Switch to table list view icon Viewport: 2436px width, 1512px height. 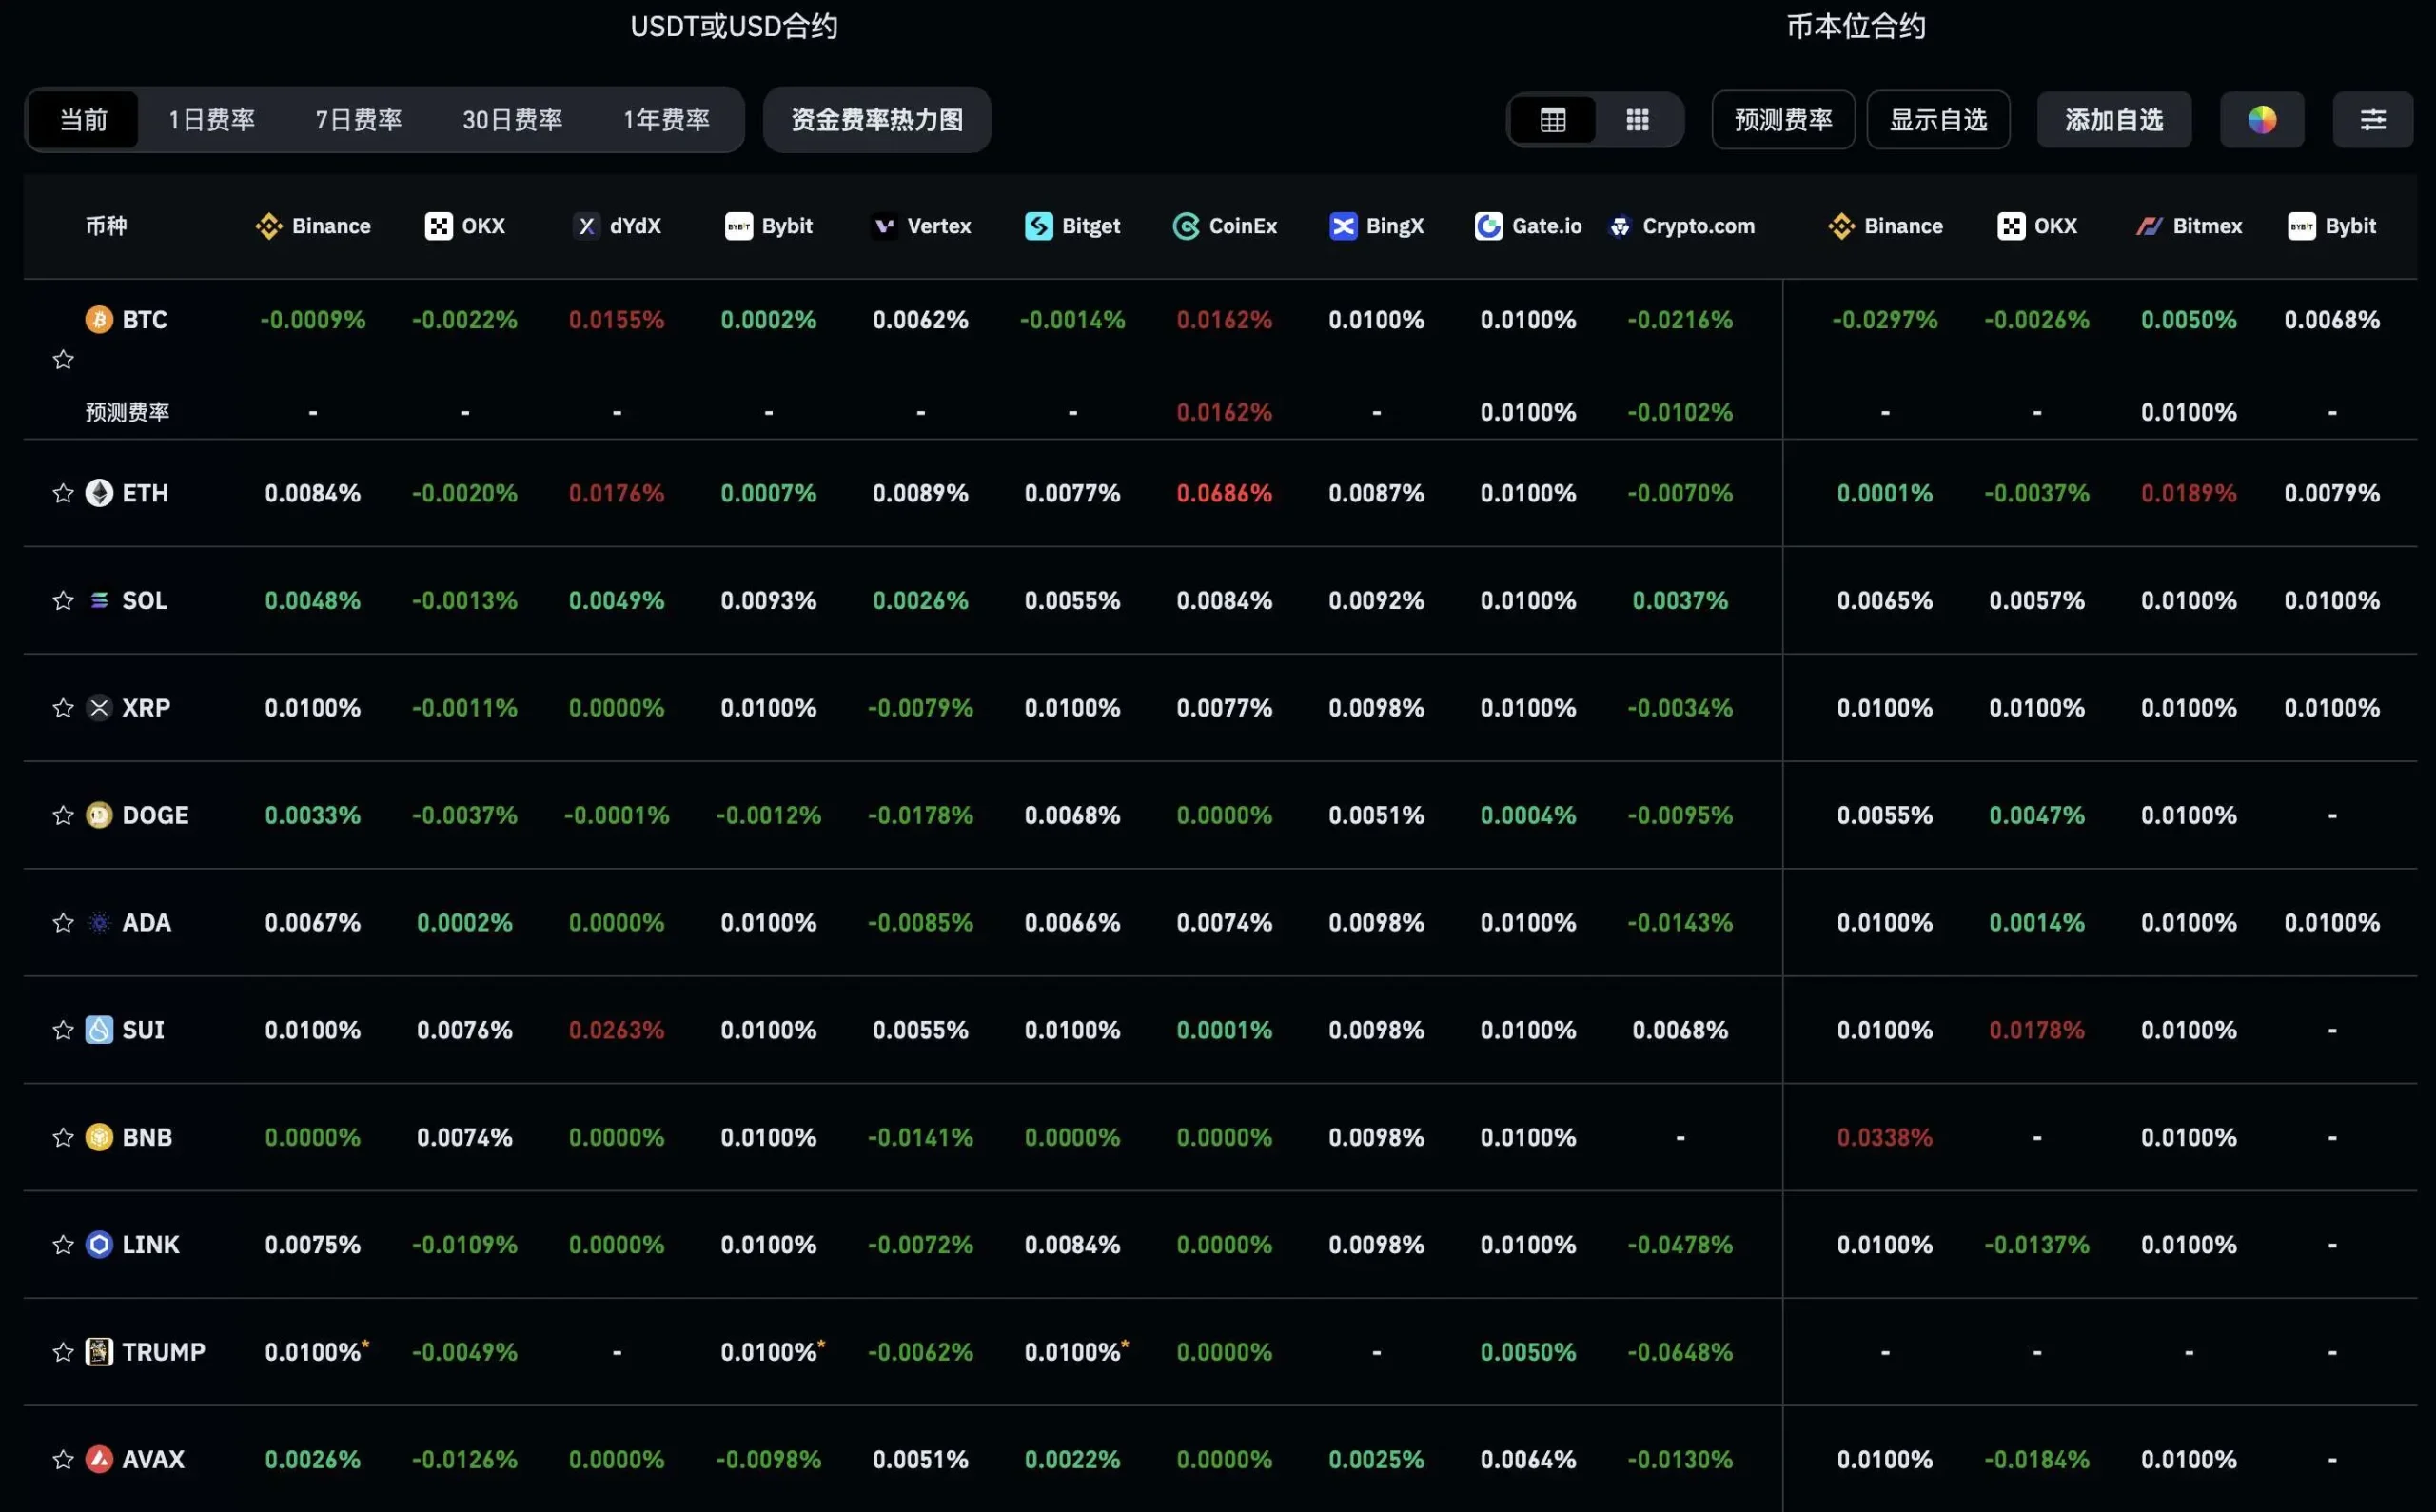pyautogui.click(x=1552, y=120)
